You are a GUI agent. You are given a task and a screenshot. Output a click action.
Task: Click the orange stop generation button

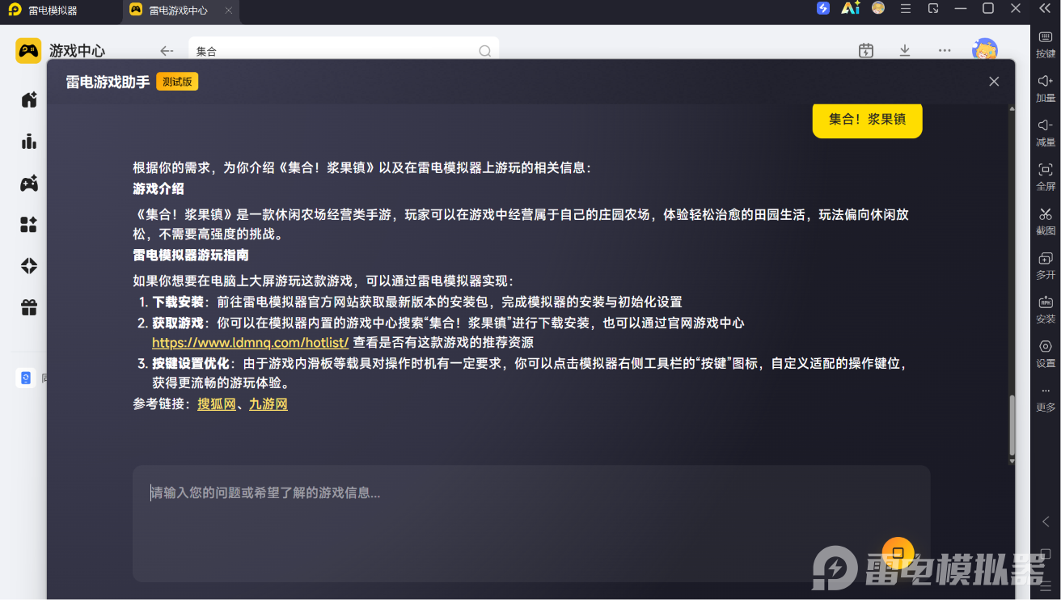pos(898,553)
